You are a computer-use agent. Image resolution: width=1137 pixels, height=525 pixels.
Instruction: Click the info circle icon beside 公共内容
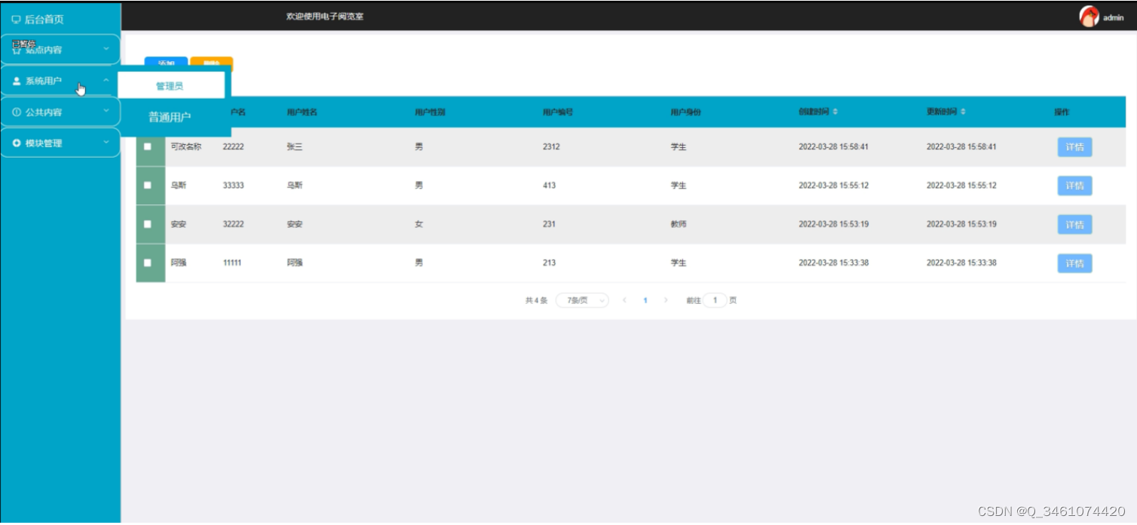pyautogui.click(x=17, y=112)
